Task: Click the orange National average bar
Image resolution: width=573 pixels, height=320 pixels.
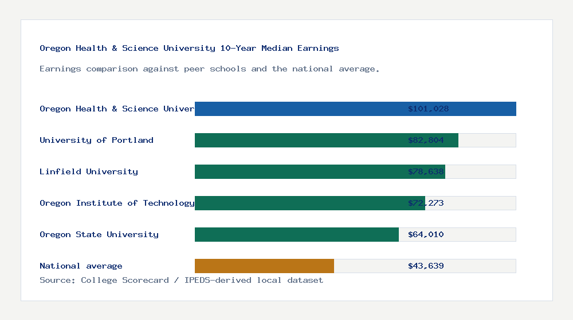Action: click(x=264, y=266)
